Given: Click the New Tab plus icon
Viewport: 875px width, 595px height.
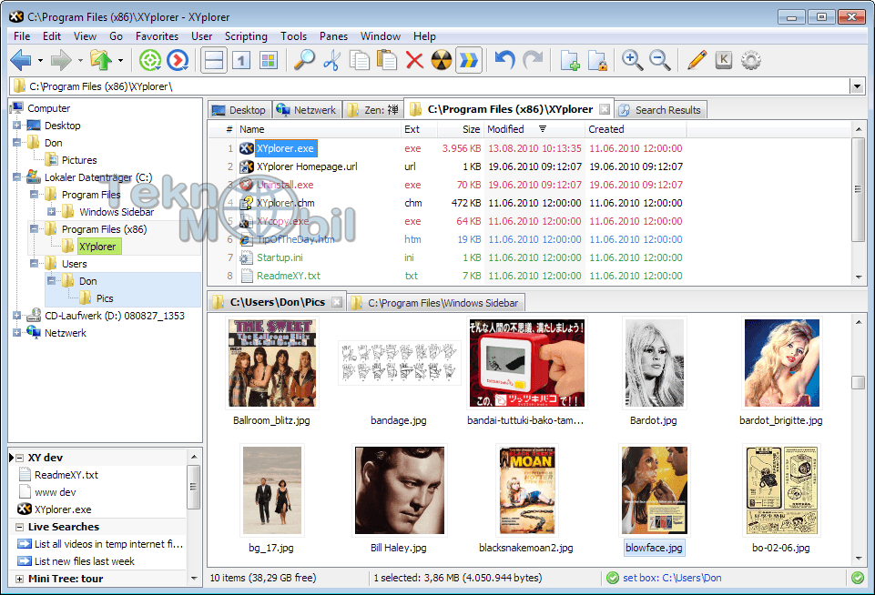Looking at the screenshot, I should point(569,60).
